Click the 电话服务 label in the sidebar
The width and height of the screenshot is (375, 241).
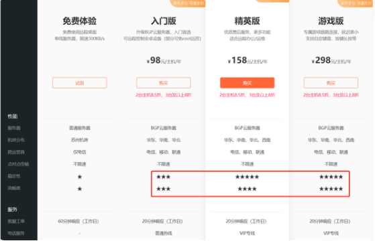[x=16, y=233]
